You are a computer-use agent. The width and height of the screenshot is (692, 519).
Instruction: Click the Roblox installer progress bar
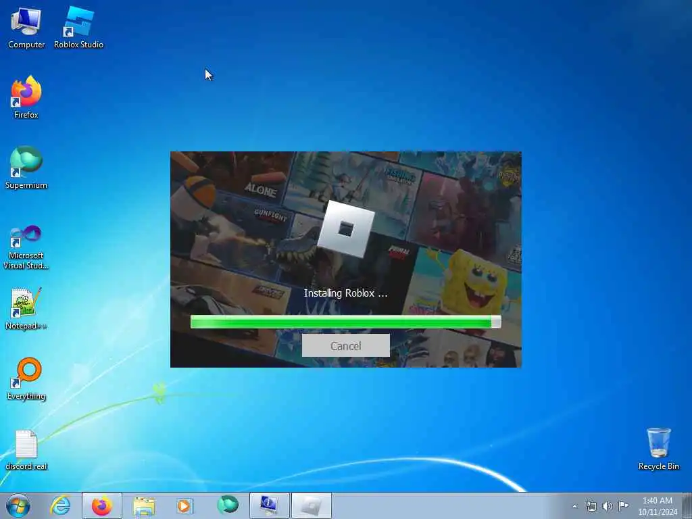click(x=345, y=322)
